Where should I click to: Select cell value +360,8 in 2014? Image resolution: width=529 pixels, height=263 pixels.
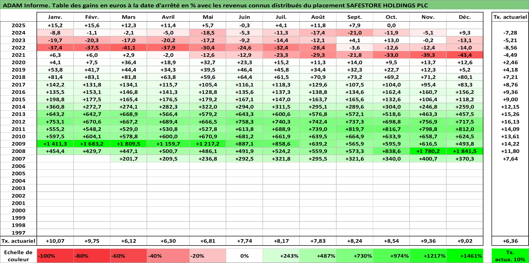coord(55,107)
